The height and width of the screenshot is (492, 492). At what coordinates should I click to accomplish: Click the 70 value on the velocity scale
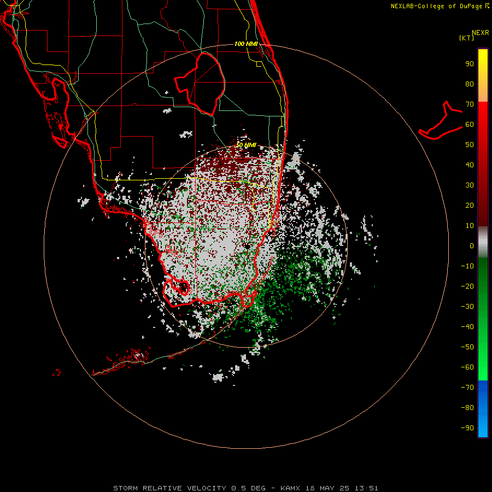[x=470, y=104]
